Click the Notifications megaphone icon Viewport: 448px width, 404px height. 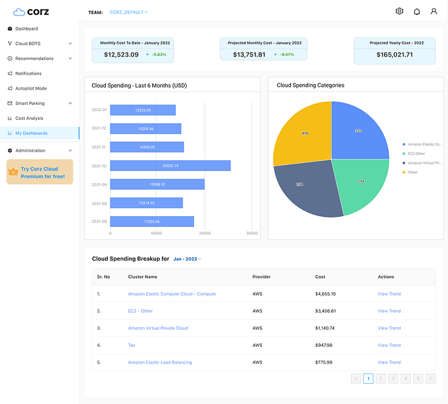click(x=9, y=73)
